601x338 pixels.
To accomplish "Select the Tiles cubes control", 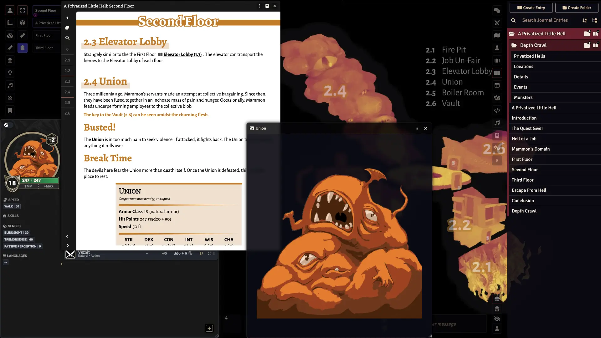I will [x=10, y=35].
